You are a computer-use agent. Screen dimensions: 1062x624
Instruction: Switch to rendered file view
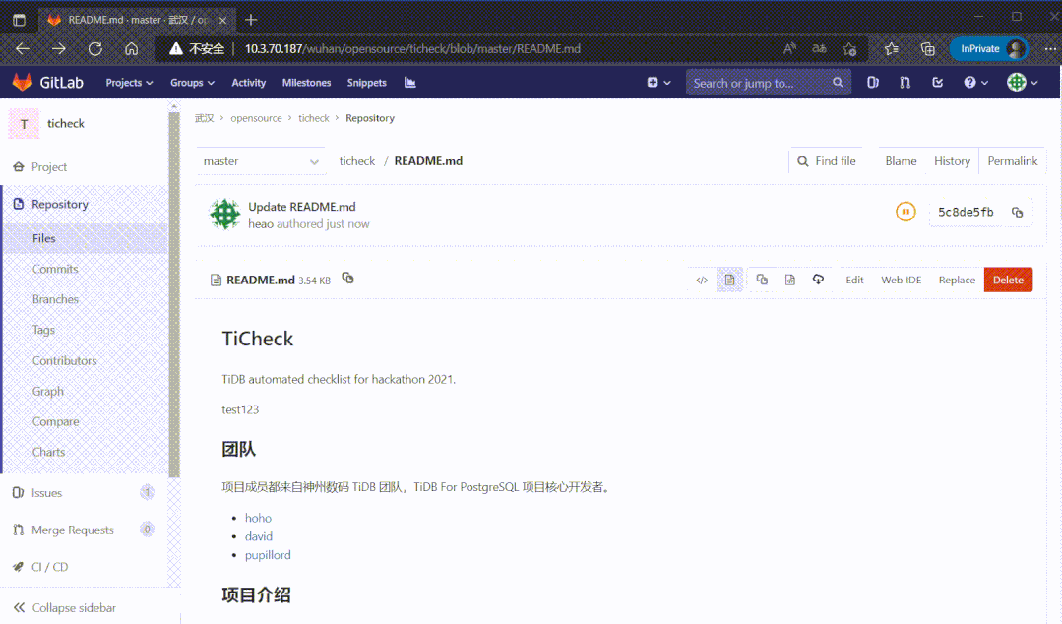coord(729,280)
